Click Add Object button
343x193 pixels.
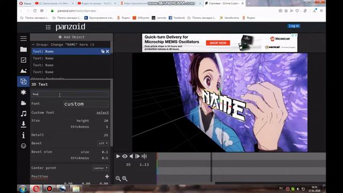click(x=71, y=37)
